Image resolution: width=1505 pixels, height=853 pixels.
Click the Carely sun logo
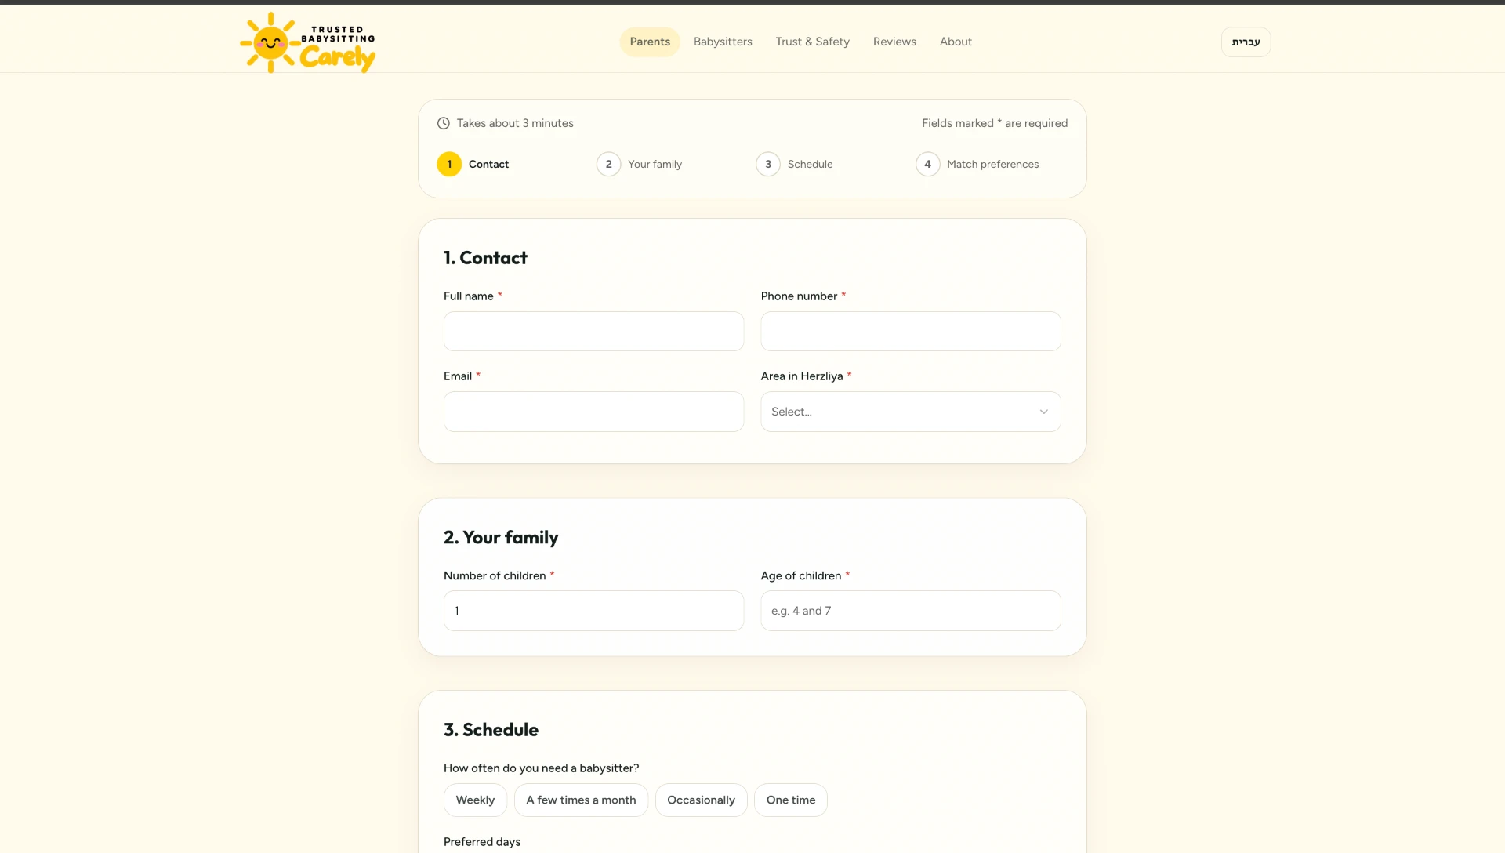click(308, 42)
